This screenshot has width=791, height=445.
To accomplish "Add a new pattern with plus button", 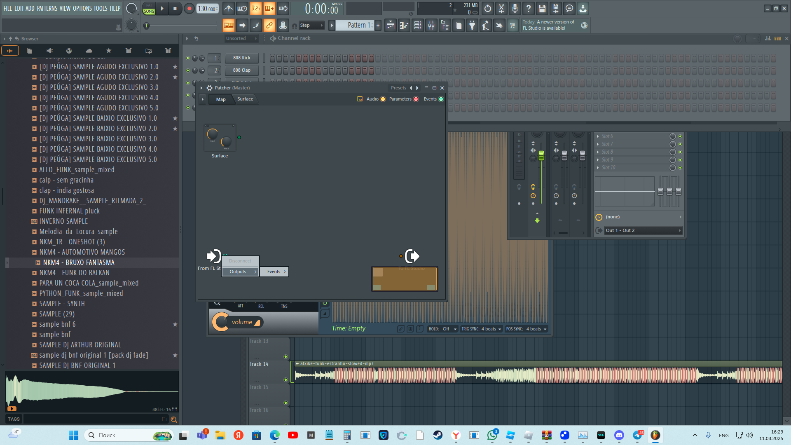I will coord(378,26).
